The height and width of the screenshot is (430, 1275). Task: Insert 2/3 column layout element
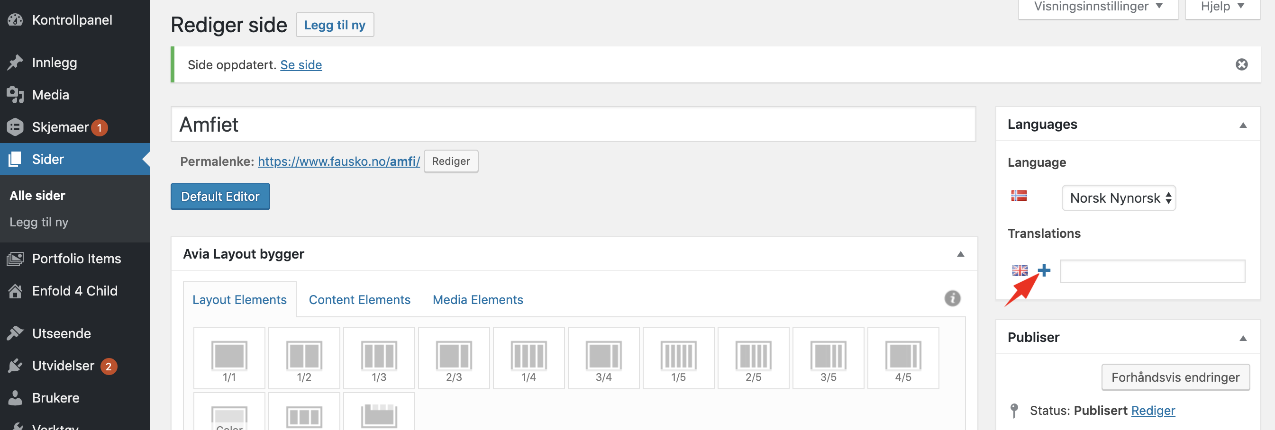(x=454, y=358)
